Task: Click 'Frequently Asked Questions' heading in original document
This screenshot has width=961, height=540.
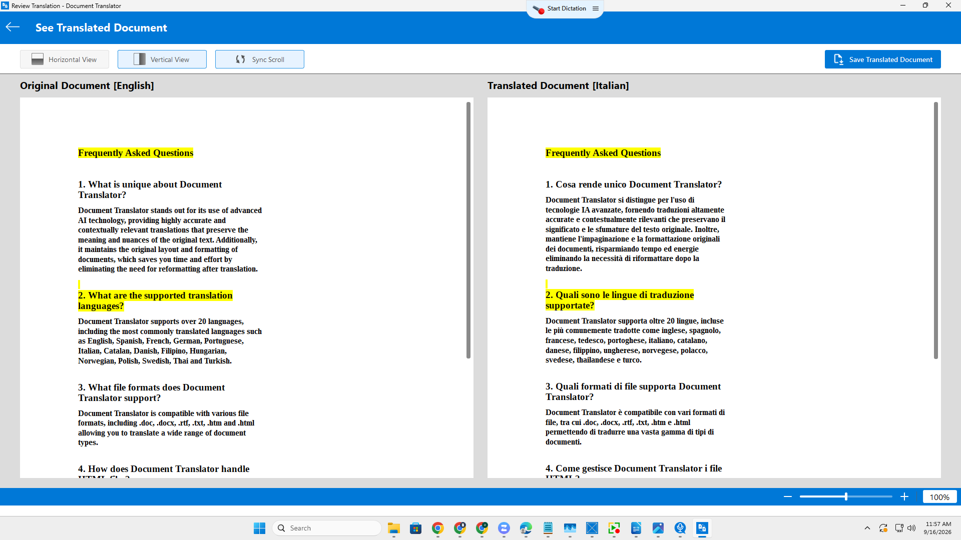Action: 136,153
